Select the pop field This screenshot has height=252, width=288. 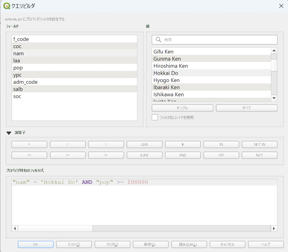coord(74,67)
